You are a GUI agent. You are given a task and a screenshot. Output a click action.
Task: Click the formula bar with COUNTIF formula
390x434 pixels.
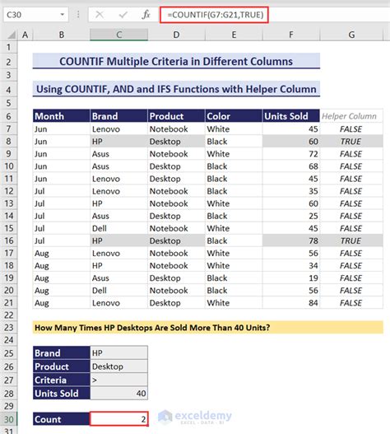tap(214, 15)
